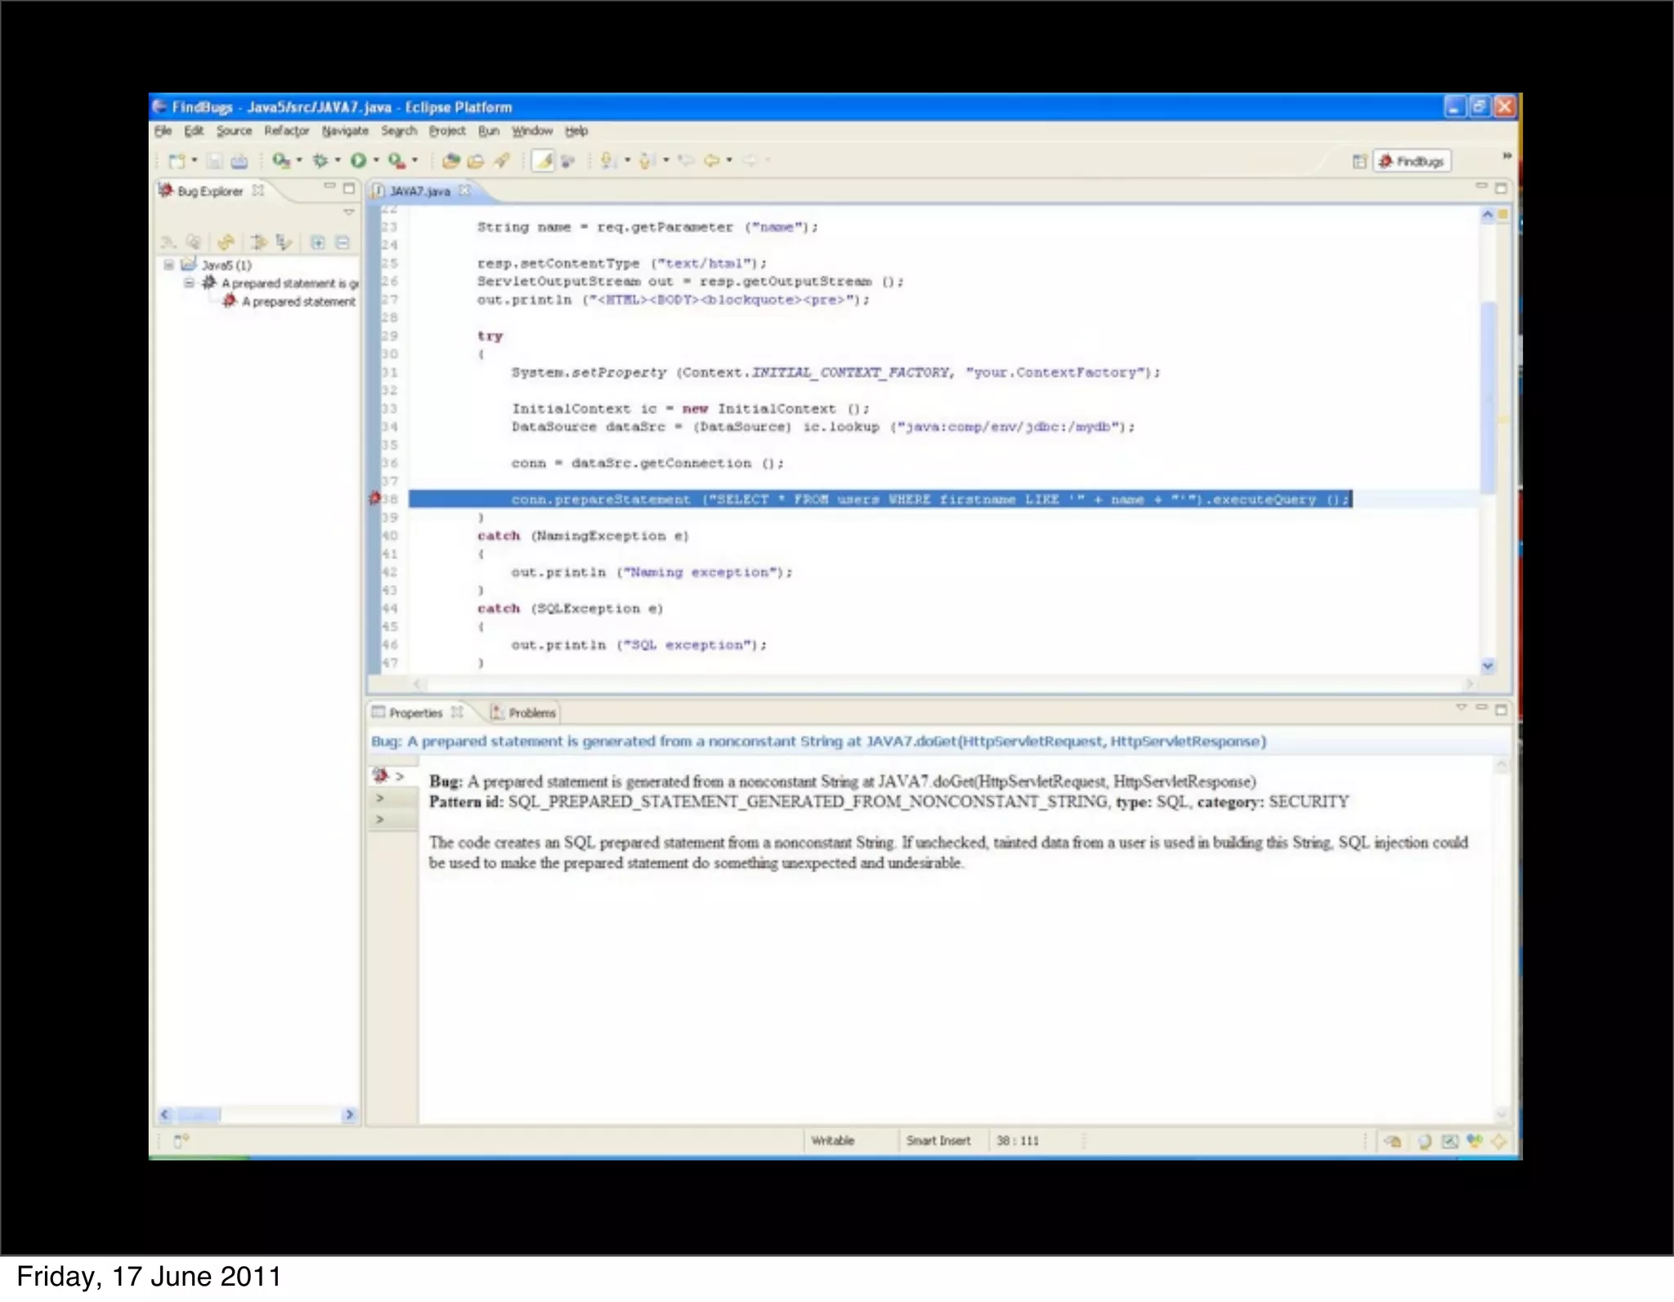Screen dimensions: 1674x1302
Task: Click the Open Perspective icon beside FindBugs
Action: click(x=1358, y=161)
